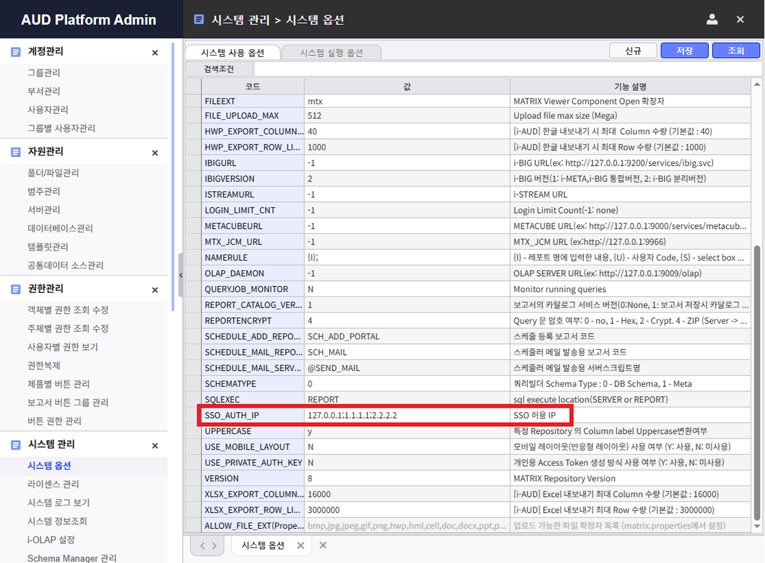Click the vertical scrollbar of options grid
The width and height of the screenshot is (765, 563).
click(x=756, y=382)
